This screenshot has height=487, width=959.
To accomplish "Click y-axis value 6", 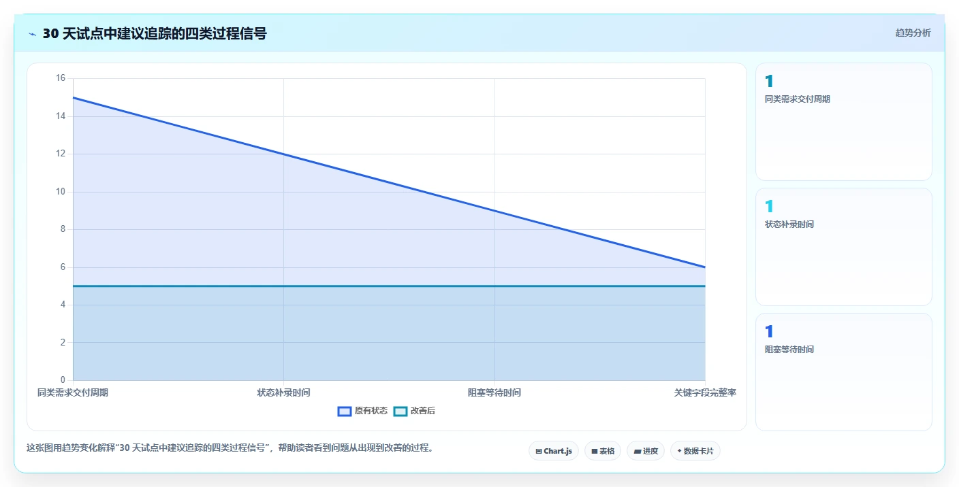I will pyautogui.click(x=63, y=267).
